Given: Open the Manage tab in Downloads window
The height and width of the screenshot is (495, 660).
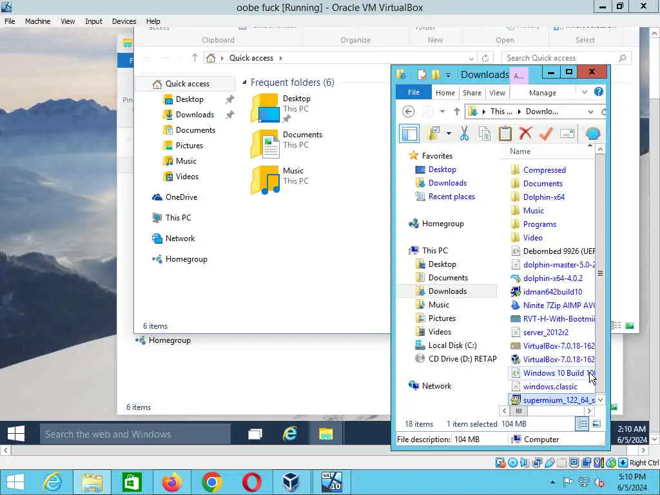Looking at the screenshot, I should pyautogui.click(x=543, y=93).
